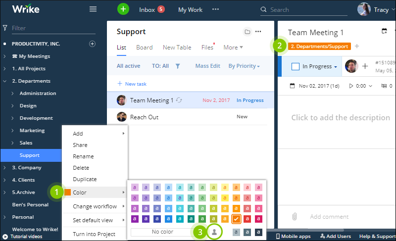Collapse the 2. Departments folder
The width and height of the screenshot is (396, 241).
coord(4,81)
